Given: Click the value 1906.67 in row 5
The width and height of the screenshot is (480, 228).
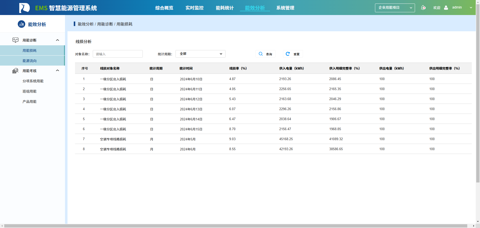Looking at the screenshot, I should (x=335, y=119).
